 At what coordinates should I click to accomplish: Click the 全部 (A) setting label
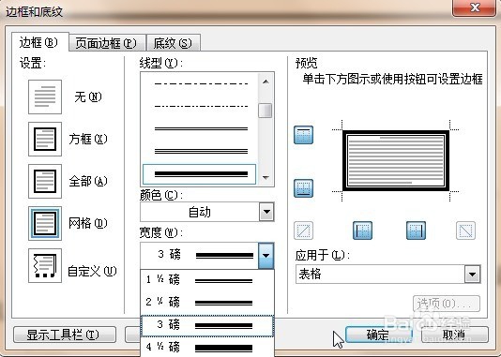point(88,181)
